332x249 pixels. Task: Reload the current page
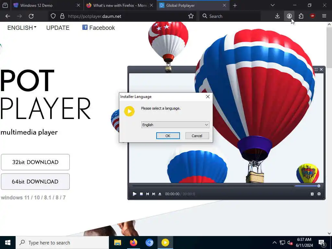pos(31,16)
